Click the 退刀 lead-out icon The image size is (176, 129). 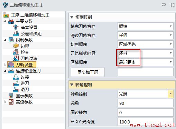click(x=16, y=89)
